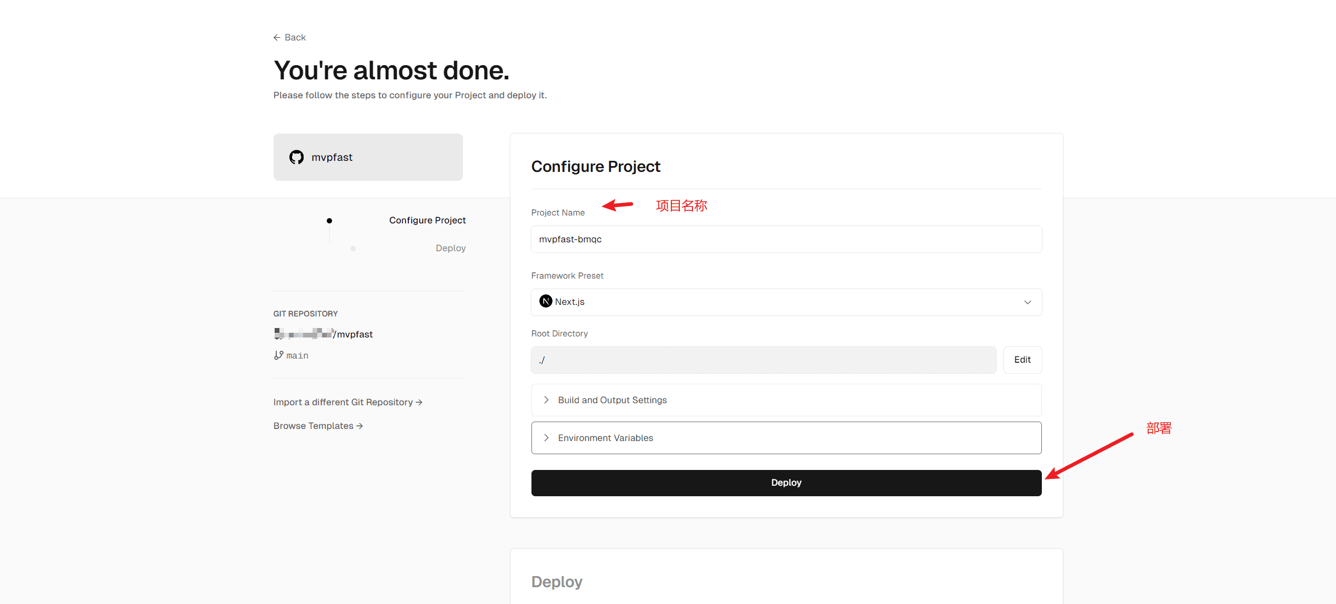Screen dimensions: 1336x604
Task: Click the blurred repository owner avatar
Action: 279,333
